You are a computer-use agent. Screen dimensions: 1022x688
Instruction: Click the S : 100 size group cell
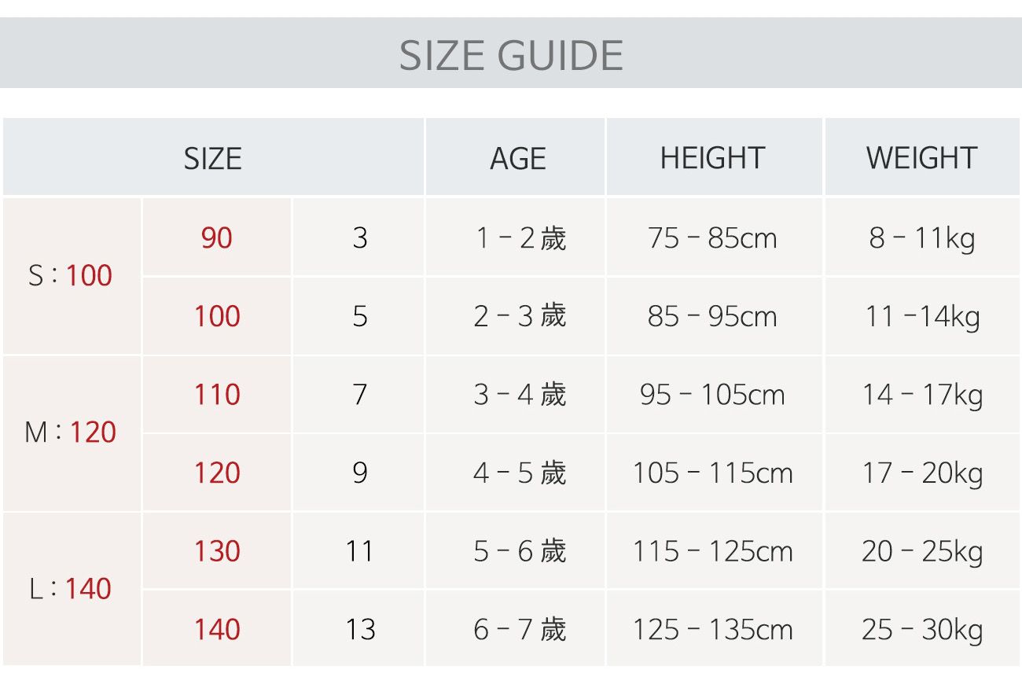coord(71,276)
